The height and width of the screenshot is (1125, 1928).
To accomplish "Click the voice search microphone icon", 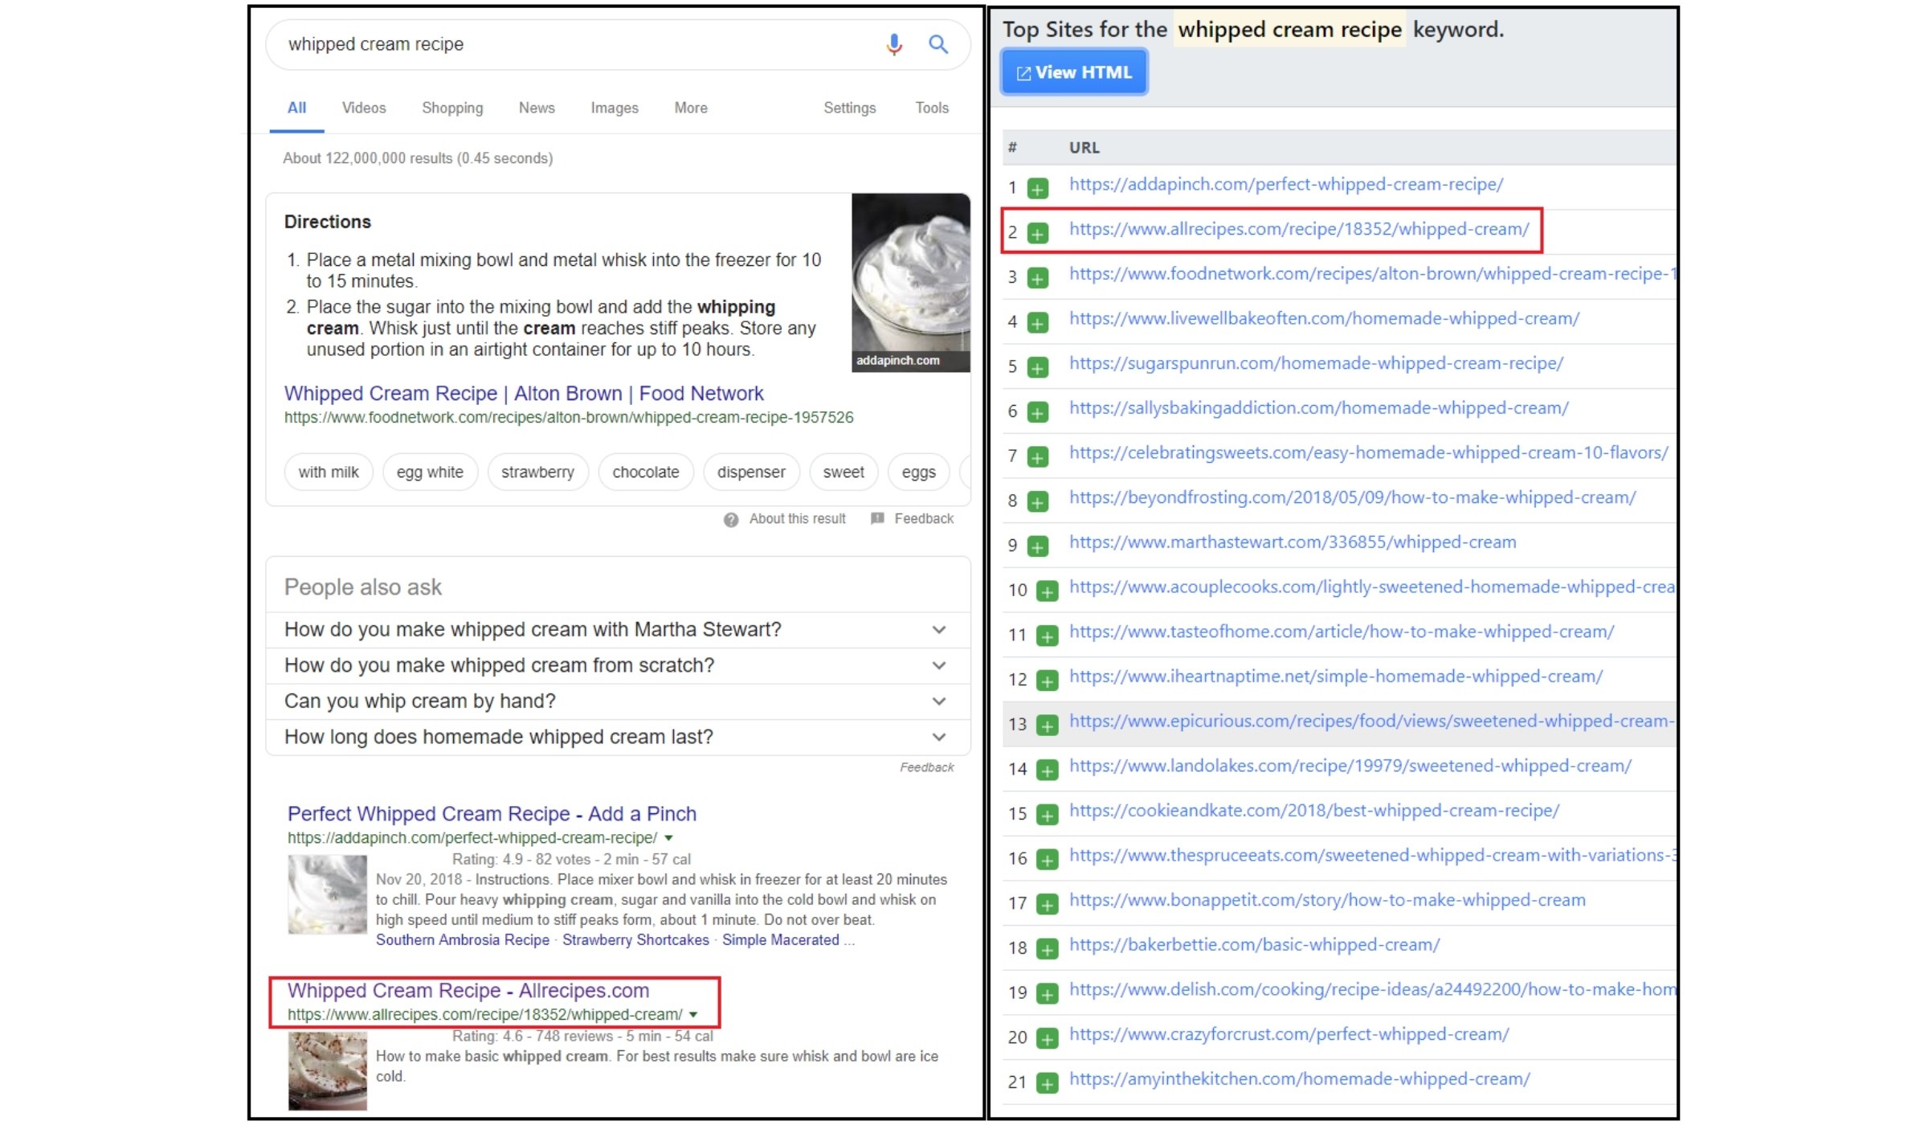I will click(x=894, y=44).
